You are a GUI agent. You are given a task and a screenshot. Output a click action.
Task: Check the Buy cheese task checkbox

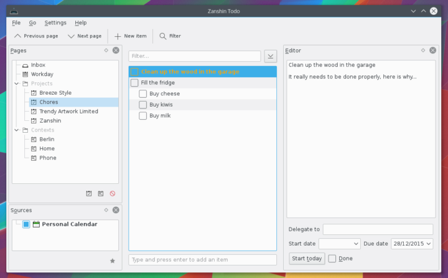143,93
